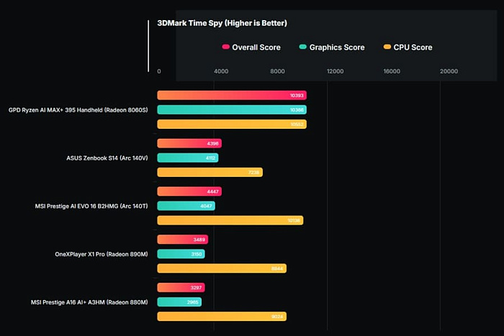Screen dimensions: 504x336
Task: Click the axis tick label 4000
Action: tap(221, 71)
